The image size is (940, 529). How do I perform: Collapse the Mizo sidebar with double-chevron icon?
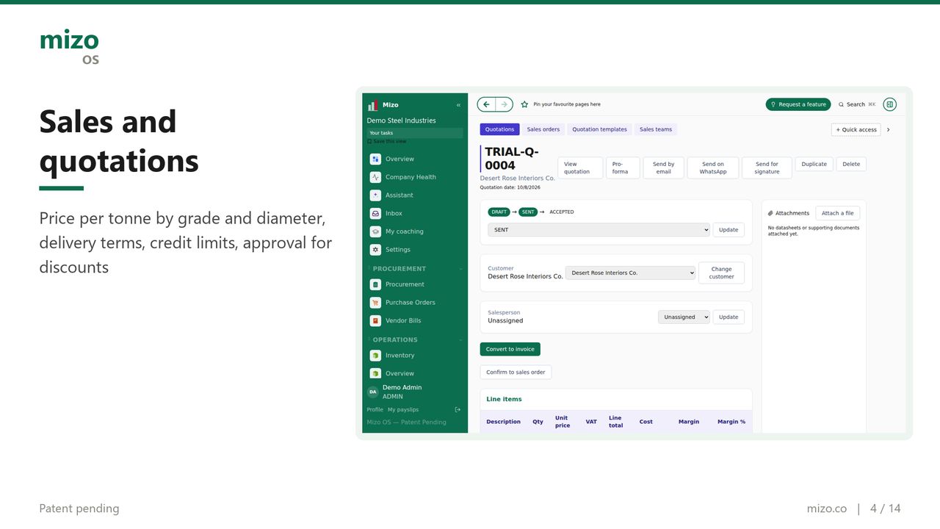pyautogui.click(x=458, y=105)
